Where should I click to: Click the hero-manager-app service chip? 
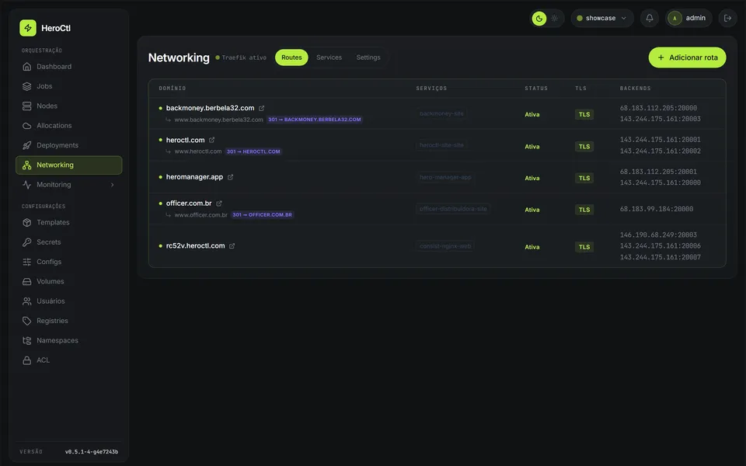coord(445,177)
